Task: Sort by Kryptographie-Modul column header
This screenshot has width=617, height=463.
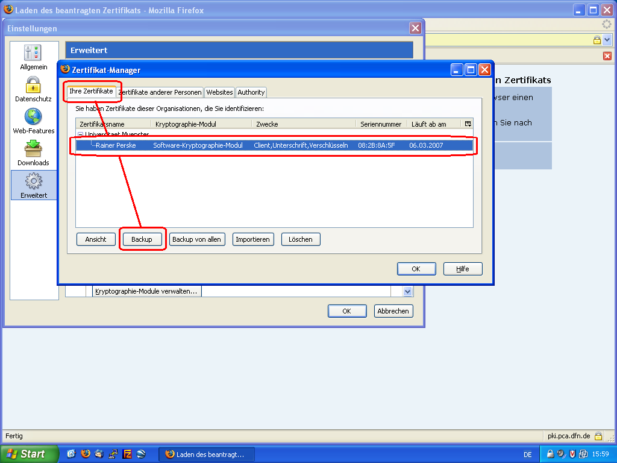Action: tap(201, 124)
